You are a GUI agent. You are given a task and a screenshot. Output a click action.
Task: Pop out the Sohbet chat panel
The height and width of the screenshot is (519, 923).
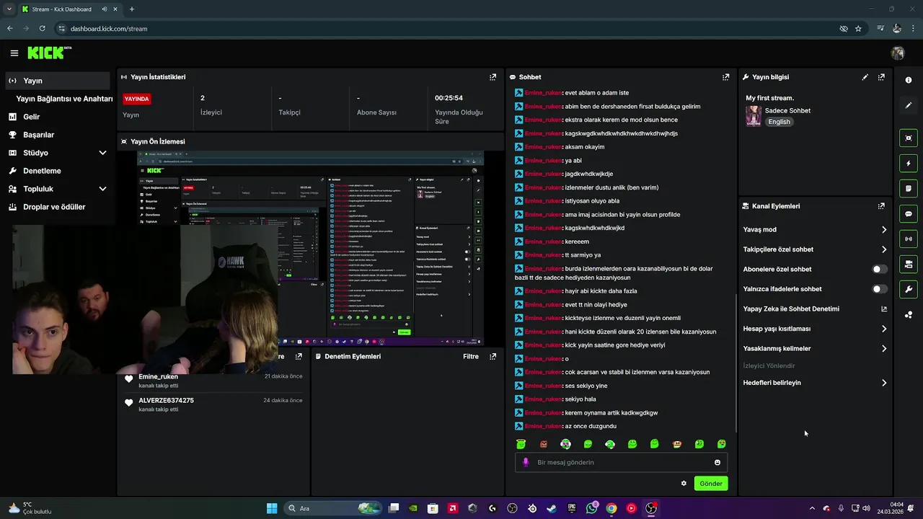725,77
